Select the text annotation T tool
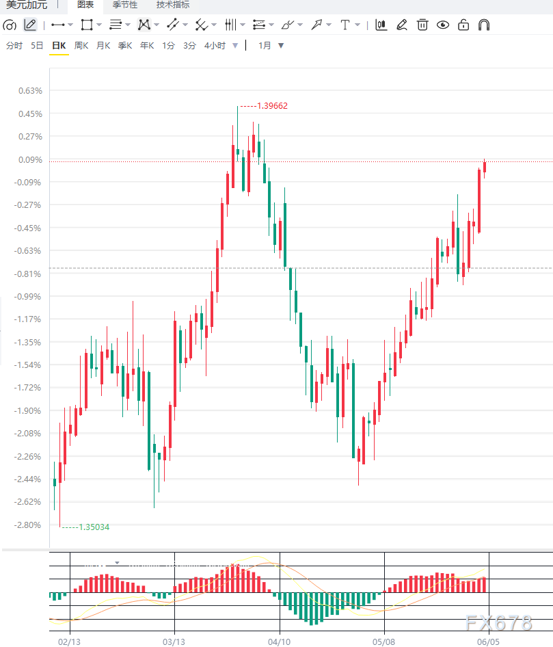Screen dimensions: 553x647 345,25
